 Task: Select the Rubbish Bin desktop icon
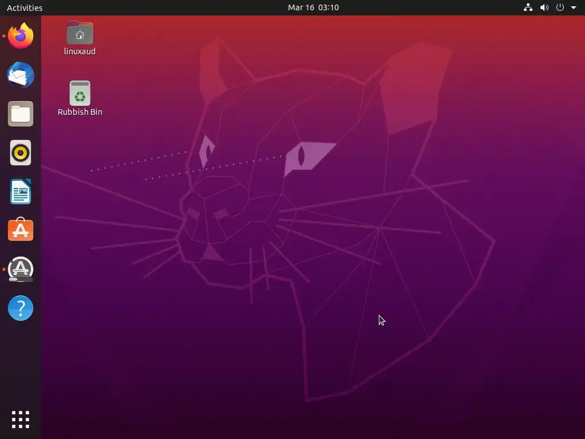tap(80, 93)
